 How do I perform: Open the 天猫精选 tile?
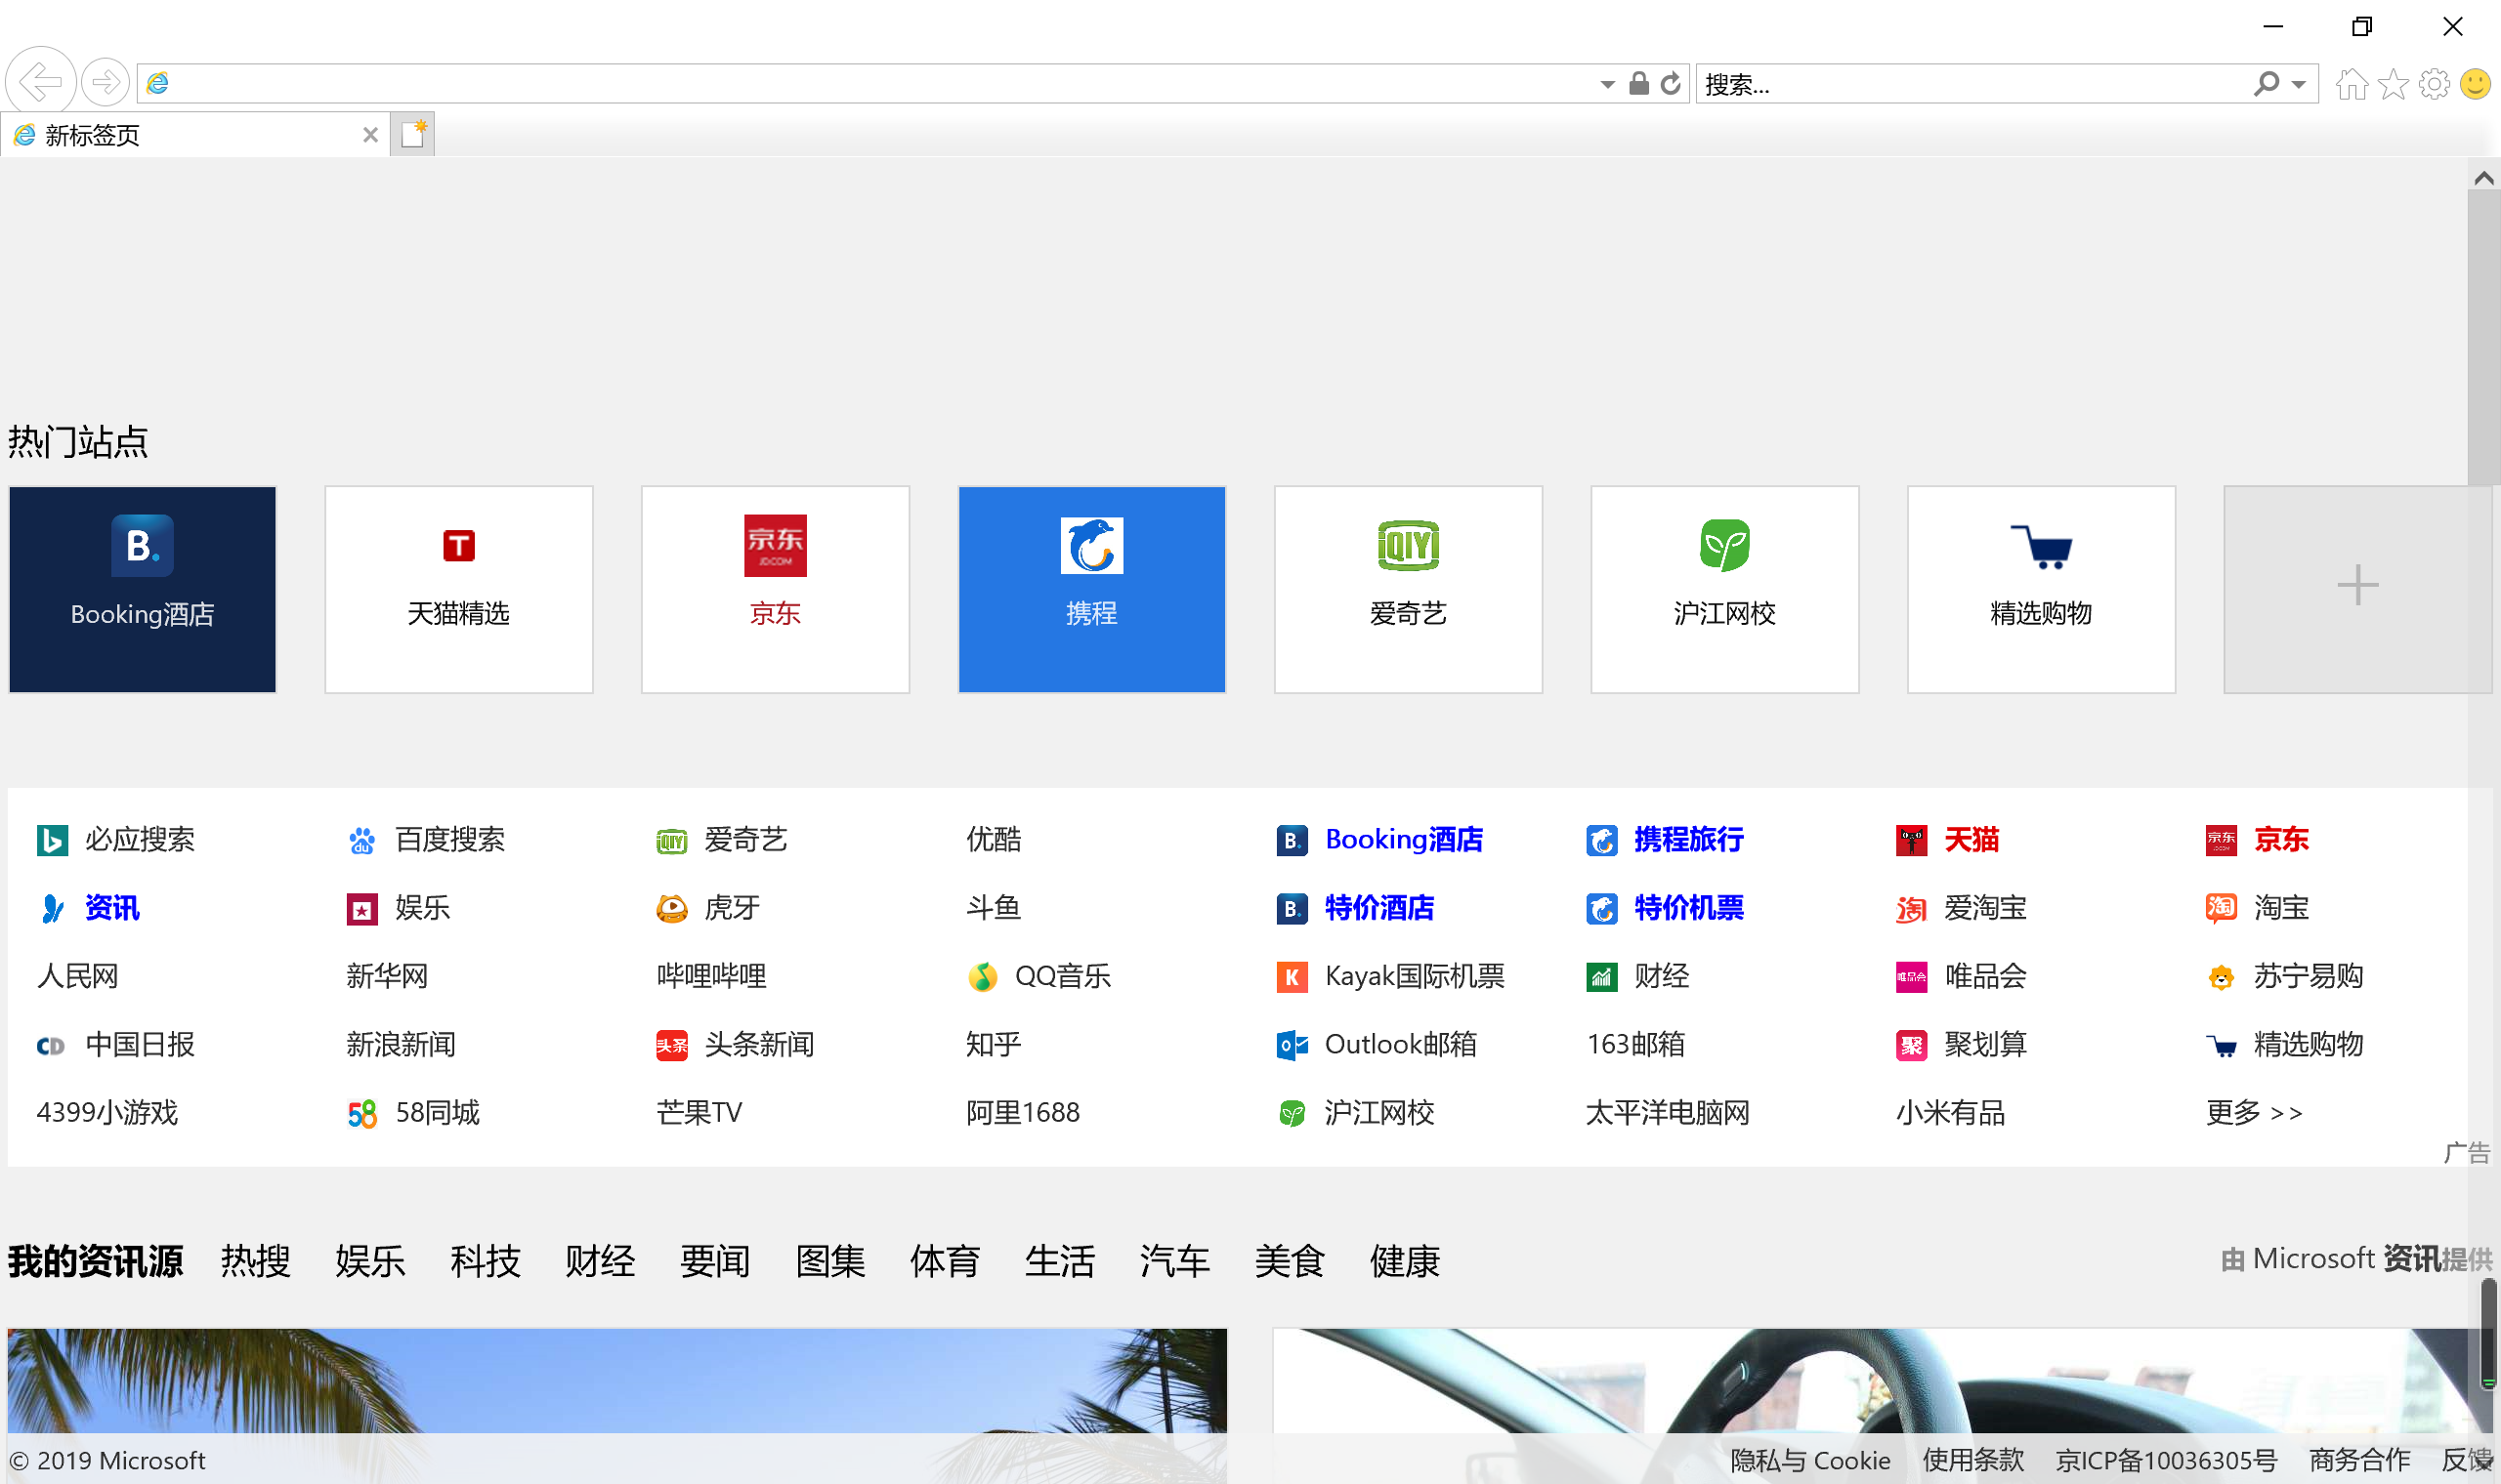point(458,589)
